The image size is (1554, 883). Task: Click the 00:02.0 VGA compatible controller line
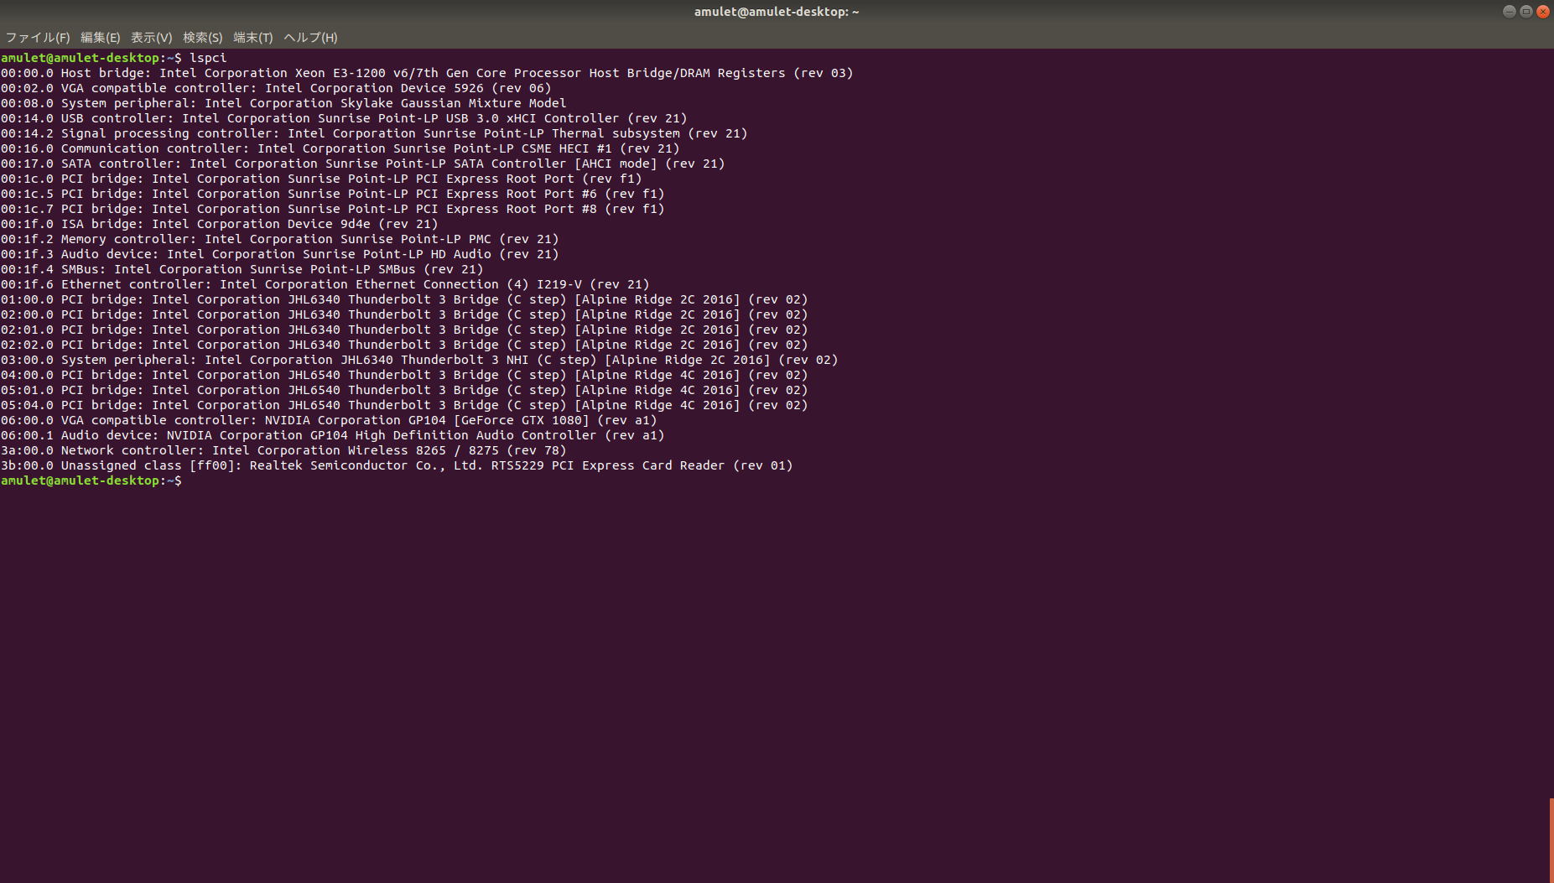click(x=276, y=88)
